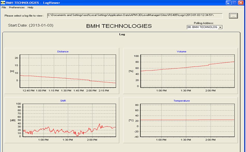Click the [dB] axis unit label

pos(13,120)
